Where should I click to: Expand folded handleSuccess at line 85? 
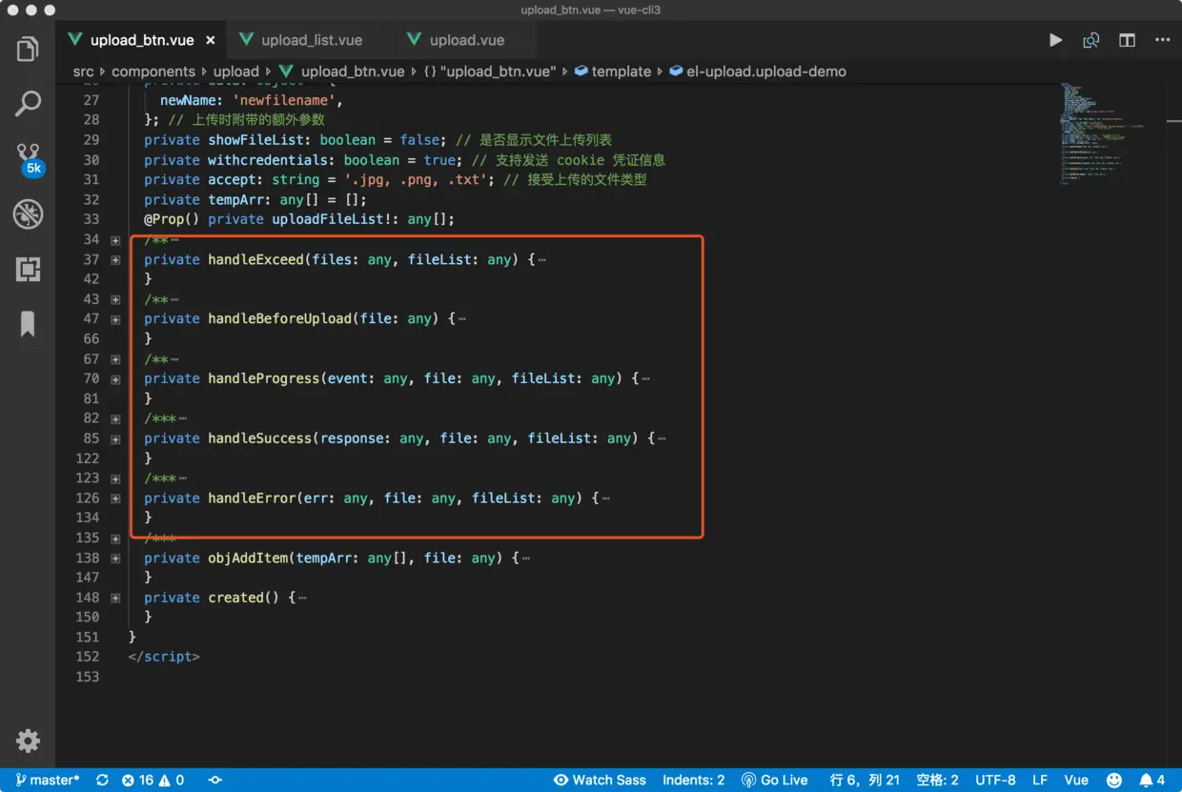[115, 438]
